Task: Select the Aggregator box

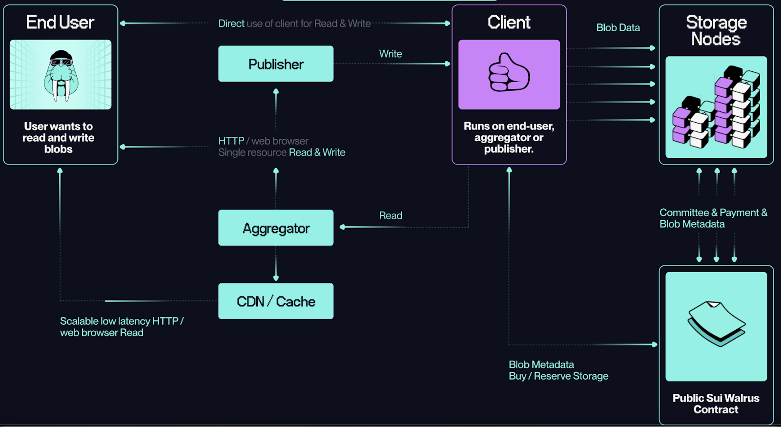Action: pos(276,228)
